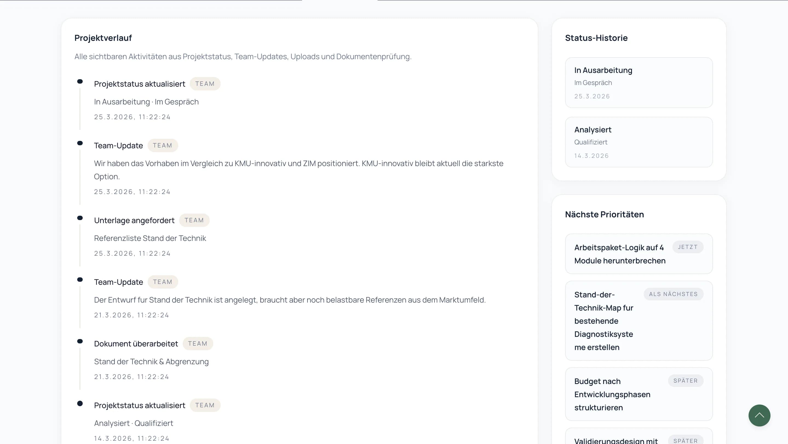Click the 'ALS NÄCHSTES' priority badge
This screenshot has width=788, height=444.
point(673,294)
